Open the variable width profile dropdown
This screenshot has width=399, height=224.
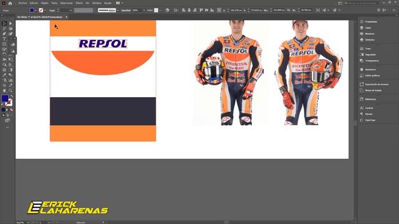pos(84,10)
